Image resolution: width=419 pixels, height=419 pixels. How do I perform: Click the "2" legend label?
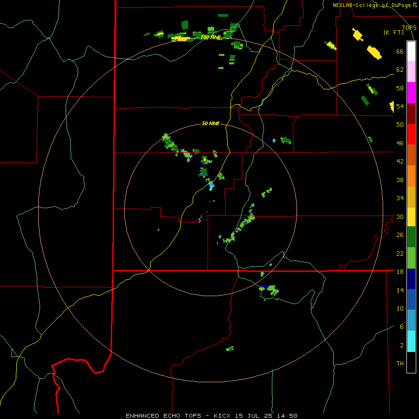(402, 345)
